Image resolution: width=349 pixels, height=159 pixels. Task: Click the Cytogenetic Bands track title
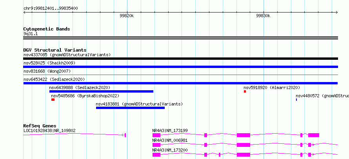tap(47, 29)
